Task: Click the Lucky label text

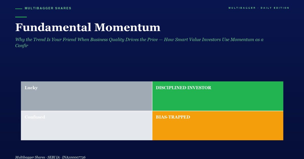Action: click(x=31, y=88)
